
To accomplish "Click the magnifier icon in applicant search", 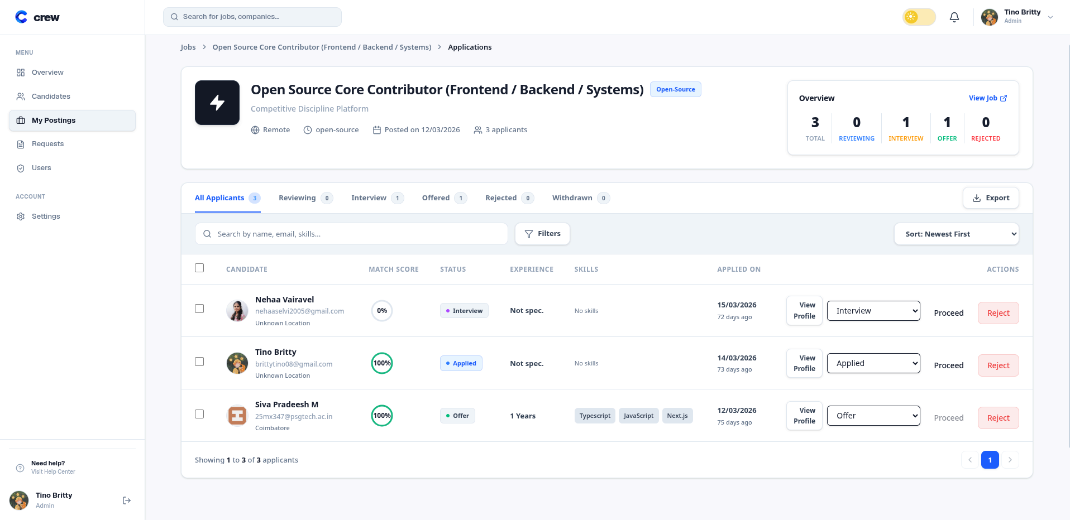I will tap(207, 234).
